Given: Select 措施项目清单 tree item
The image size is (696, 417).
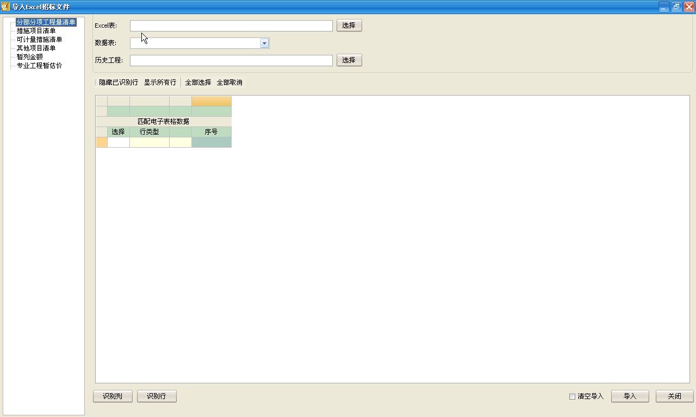Looking at the screenshot, I should (36, 31).
